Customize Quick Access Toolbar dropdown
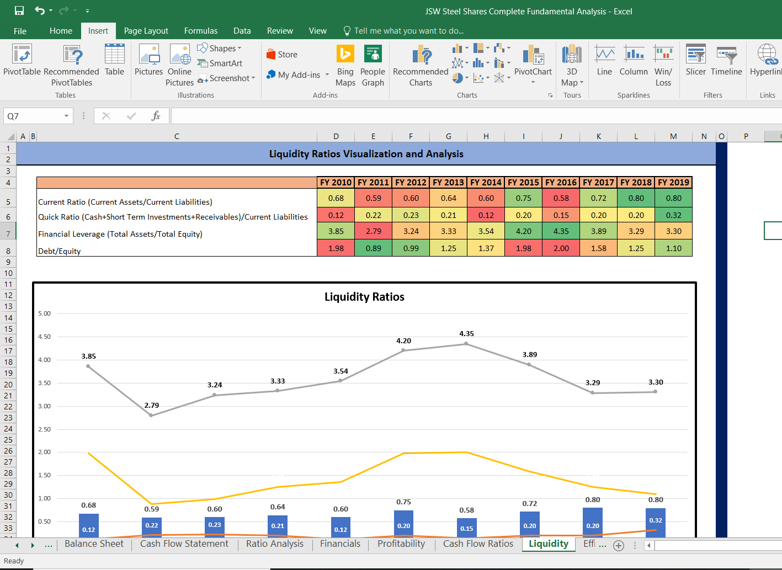 (87, 10)
